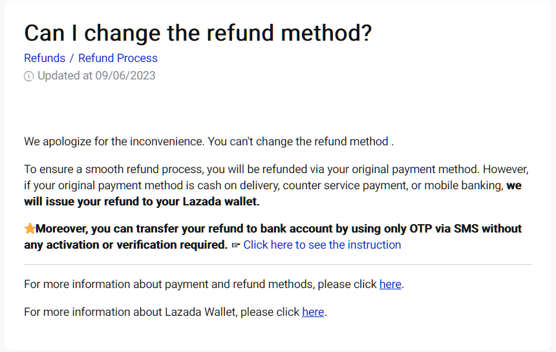Click the orange star icon before Moreover

pyautogui.click(x=30, y=229)
